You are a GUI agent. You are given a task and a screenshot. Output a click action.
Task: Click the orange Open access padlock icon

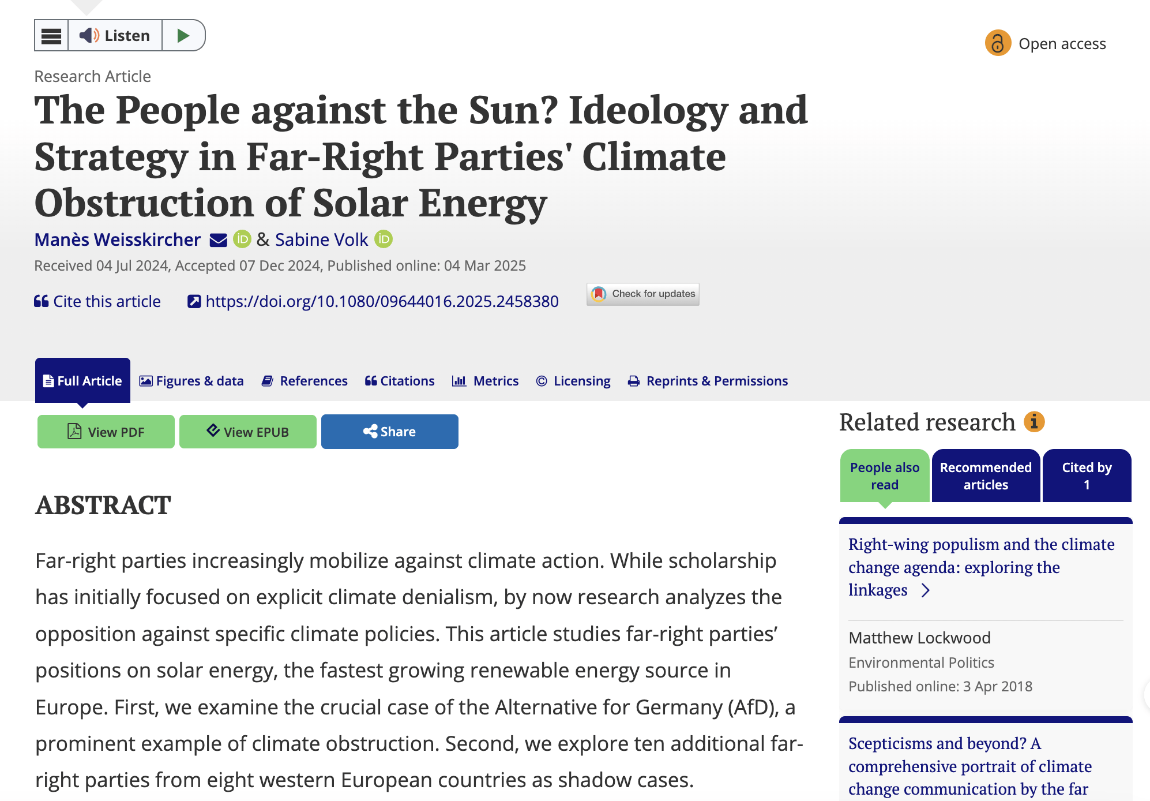(x=998, y=43)
